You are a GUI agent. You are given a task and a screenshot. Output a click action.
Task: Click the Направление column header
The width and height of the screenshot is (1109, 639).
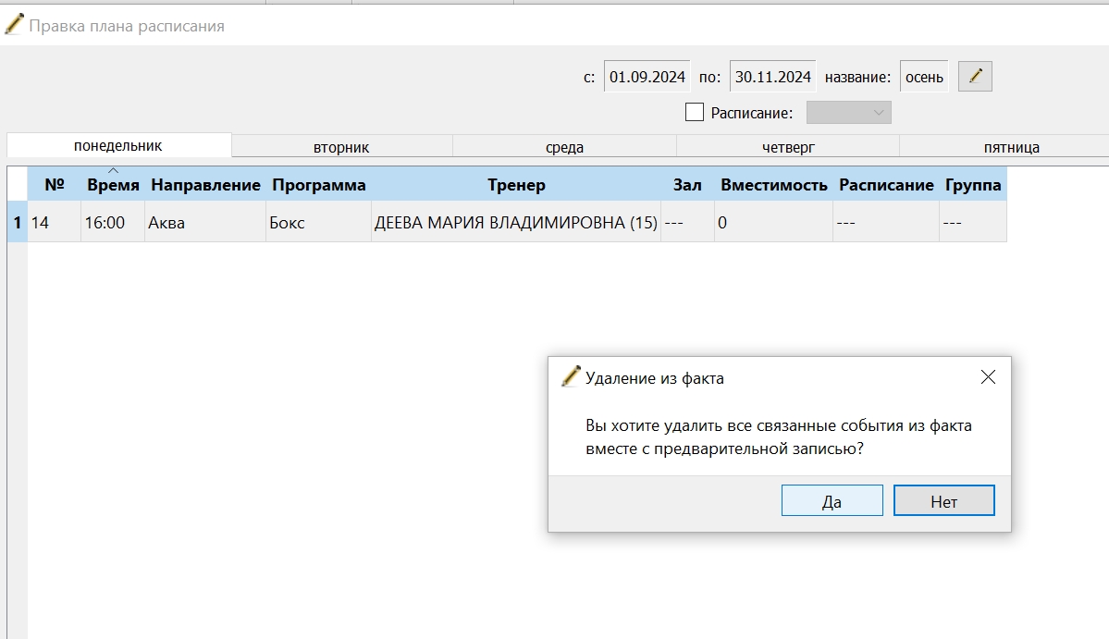tap(206, 185)
